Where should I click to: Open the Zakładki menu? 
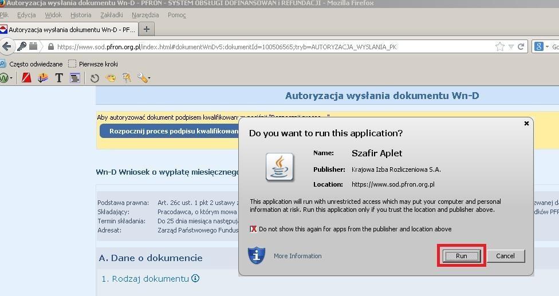click(112, 15)
